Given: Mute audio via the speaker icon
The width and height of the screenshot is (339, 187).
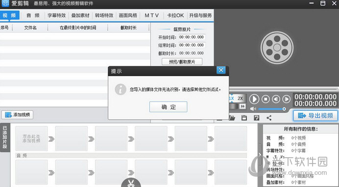Looking at the screenshot, I should pos(253,109).
